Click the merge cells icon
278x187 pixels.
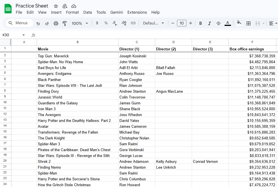pyautogui.click(x=258, y=23)
